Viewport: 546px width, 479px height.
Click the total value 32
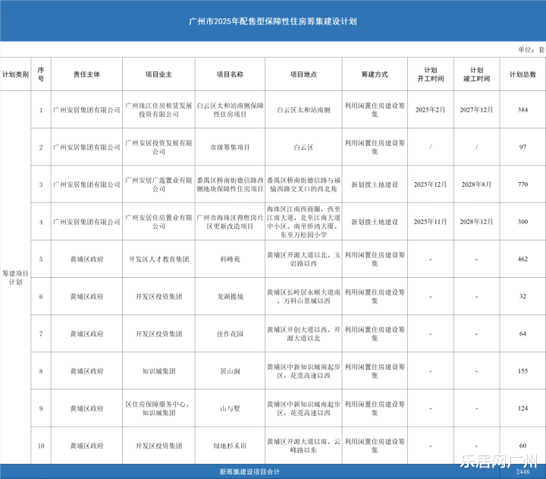[x=522, y=296]
